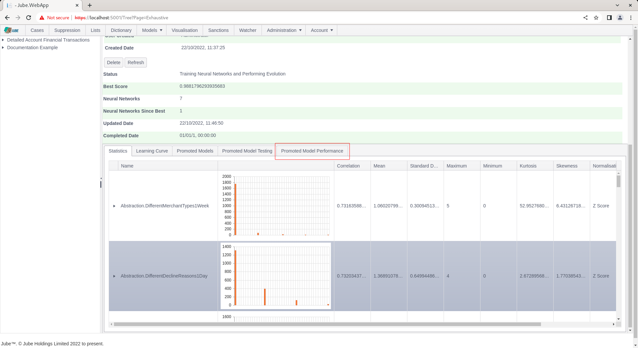Click the status text Training Neural Networks
The height and width of the screenshot is (348, 638).
(x=233, y=74)
